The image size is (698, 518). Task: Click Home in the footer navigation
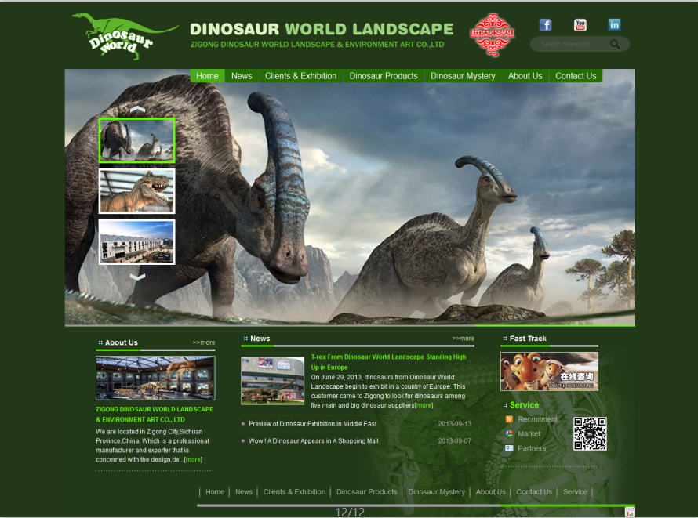[x=215, y=492]
